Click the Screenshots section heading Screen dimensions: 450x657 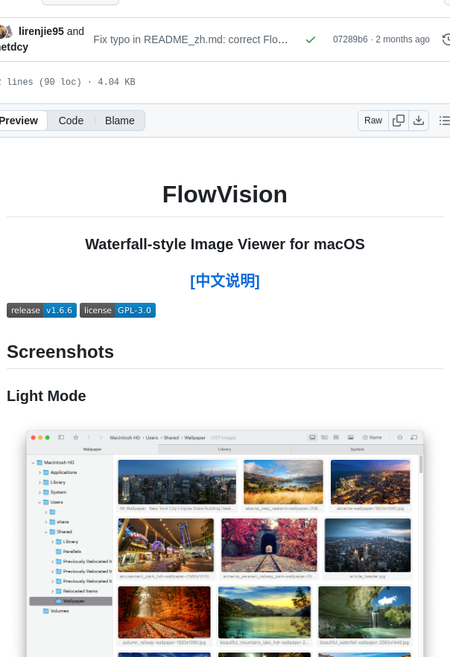[60, 351]
